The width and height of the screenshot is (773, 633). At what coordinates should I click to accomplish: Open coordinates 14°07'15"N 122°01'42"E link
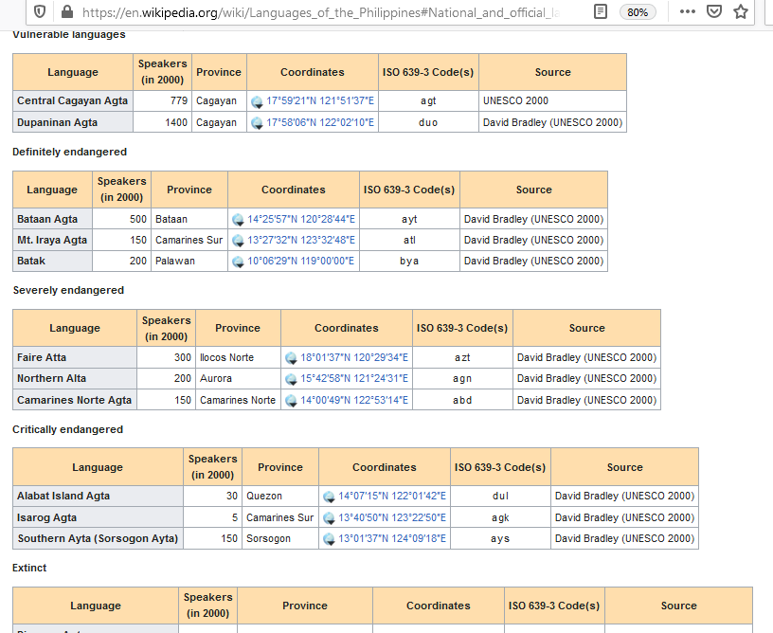click(x=392, y=496)
